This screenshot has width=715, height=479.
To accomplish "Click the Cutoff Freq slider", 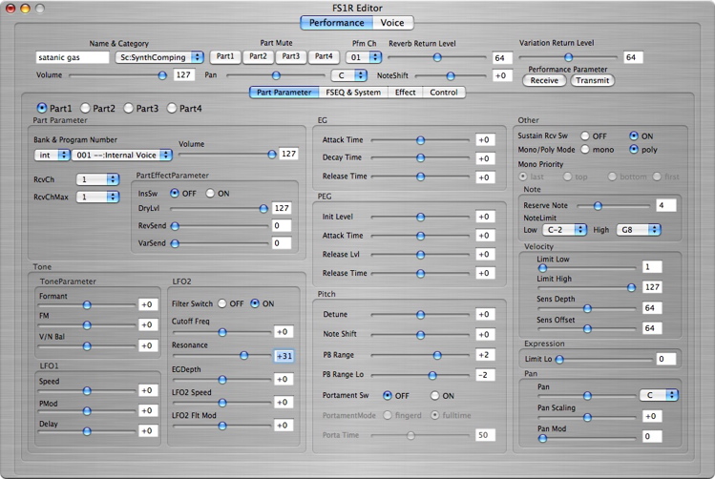I will click(222, 332).
